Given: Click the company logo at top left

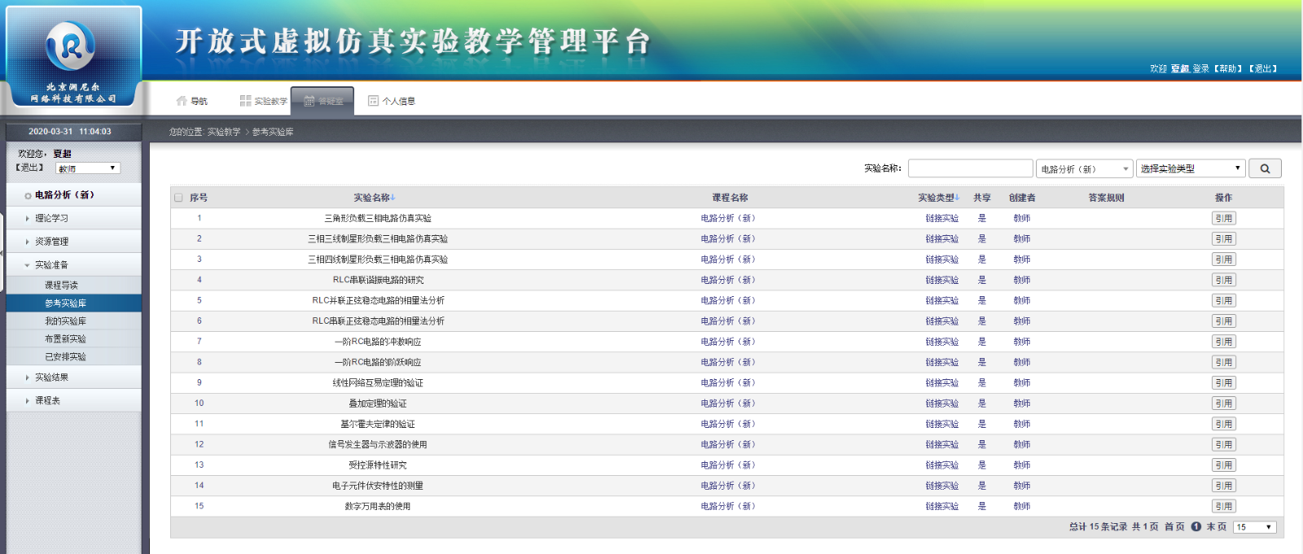Looking at the screenshot, I should coord(72,57).
